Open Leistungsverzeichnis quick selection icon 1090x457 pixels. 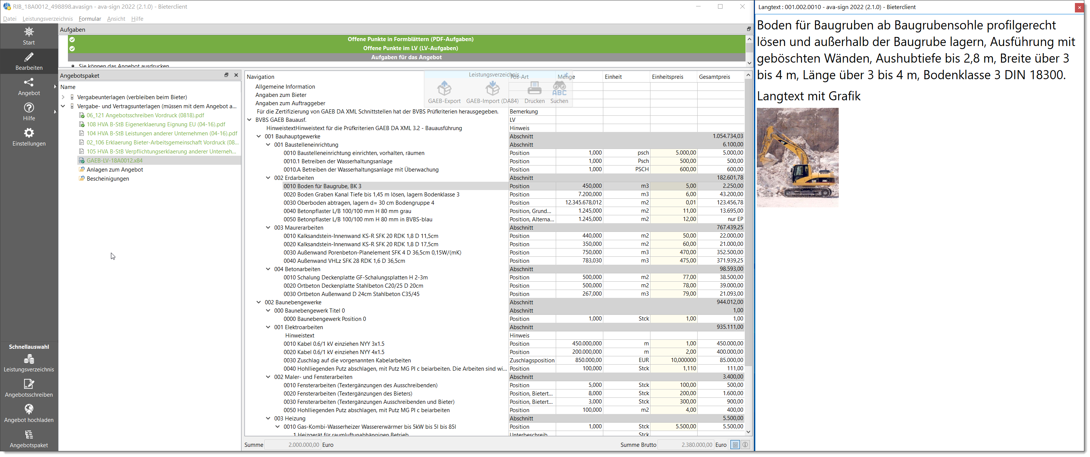click(29, 359)
